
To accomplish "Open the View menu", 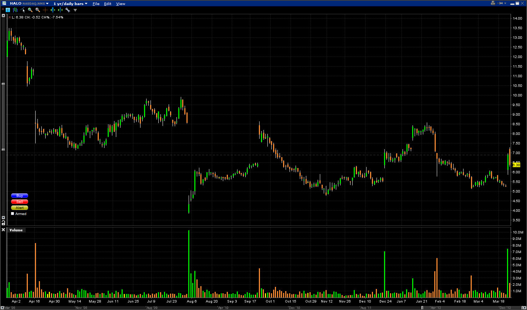I will click(x=121, y=4).
